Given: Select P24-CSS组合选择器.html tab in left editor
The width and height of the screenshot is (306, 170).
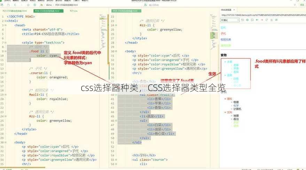Looking at the screenshot, I should pos(48,11).
